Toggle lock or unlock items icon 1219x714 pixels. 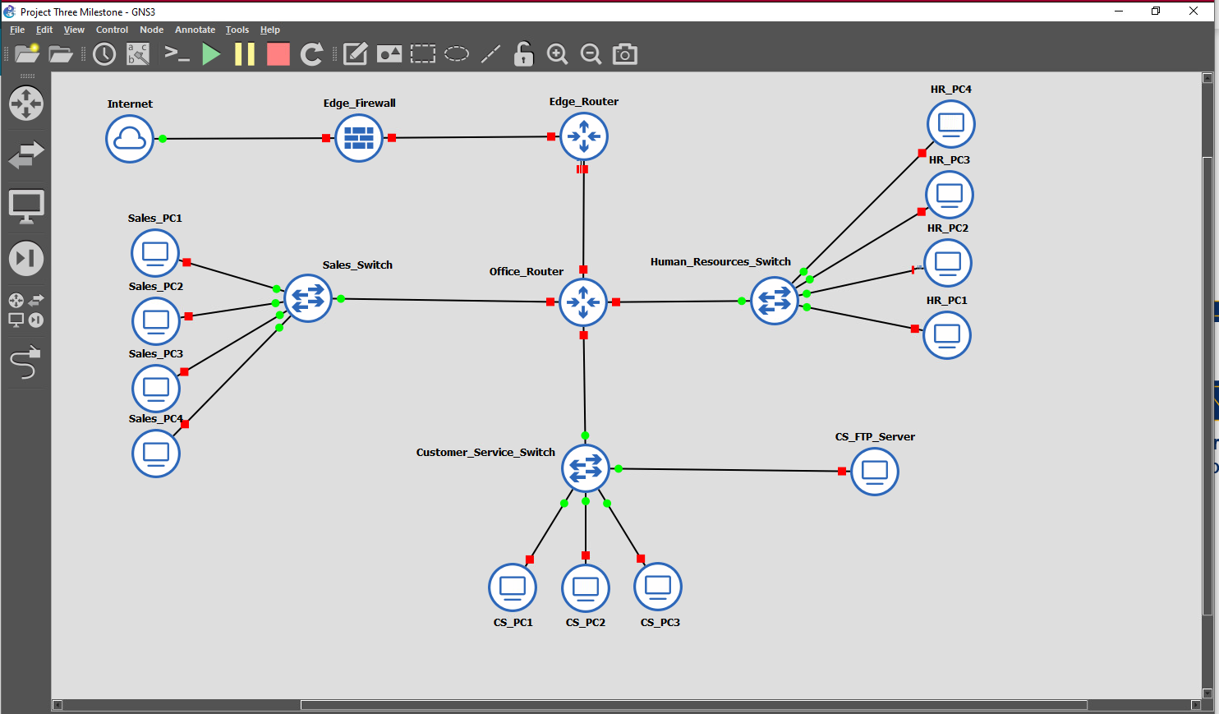523,54
